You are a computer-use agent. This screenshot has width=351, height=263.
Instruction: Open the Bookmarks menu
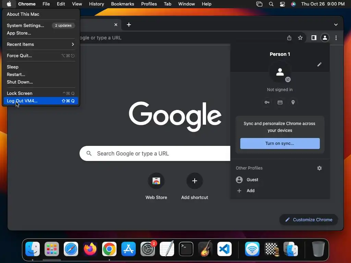[122, 4]
